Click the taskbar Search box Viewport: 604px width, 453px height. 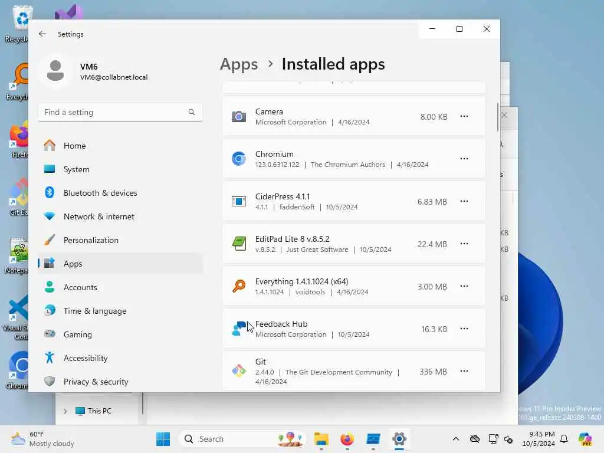(242, 439)
